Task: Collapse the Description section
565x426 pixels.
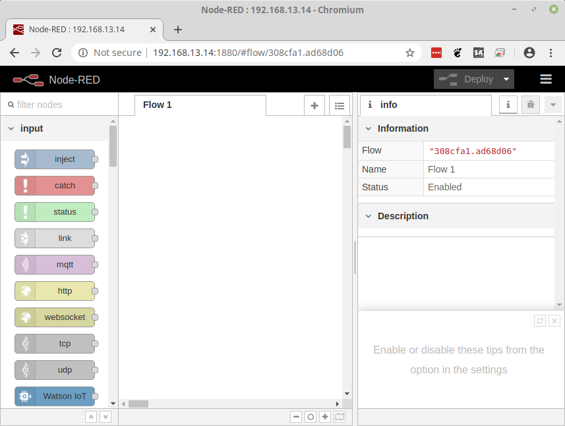Action: point(369,216)
